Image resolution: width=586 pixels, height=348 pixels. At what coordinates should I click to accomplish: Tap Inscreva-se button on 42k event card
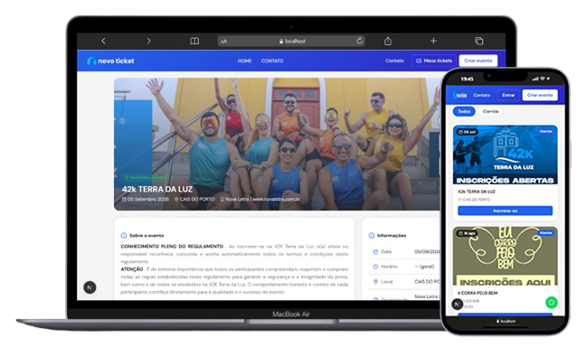point(505,211)
